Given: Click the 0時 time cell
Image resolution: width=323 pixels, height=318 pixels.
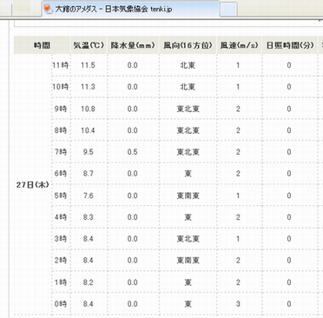Looking at the screenshot, I should click(61, 304).
